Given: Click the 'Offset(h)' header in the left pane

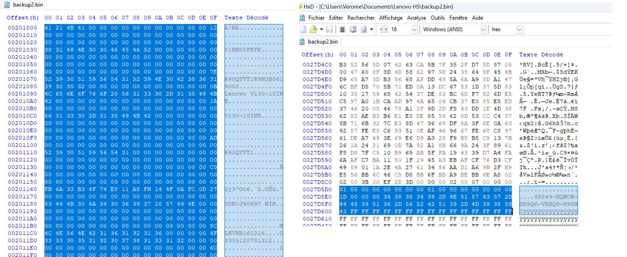Looking at the screenshot, I should (23, 18).
